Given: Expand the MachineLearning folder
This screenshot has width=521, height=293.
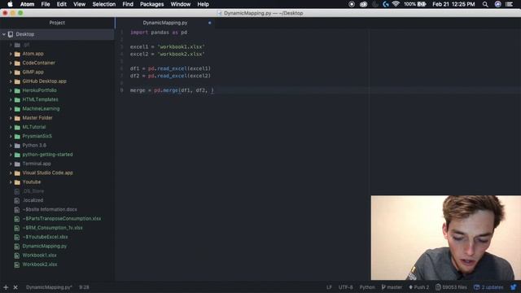Looking at the screenshot, I should [x=11, y=108].
